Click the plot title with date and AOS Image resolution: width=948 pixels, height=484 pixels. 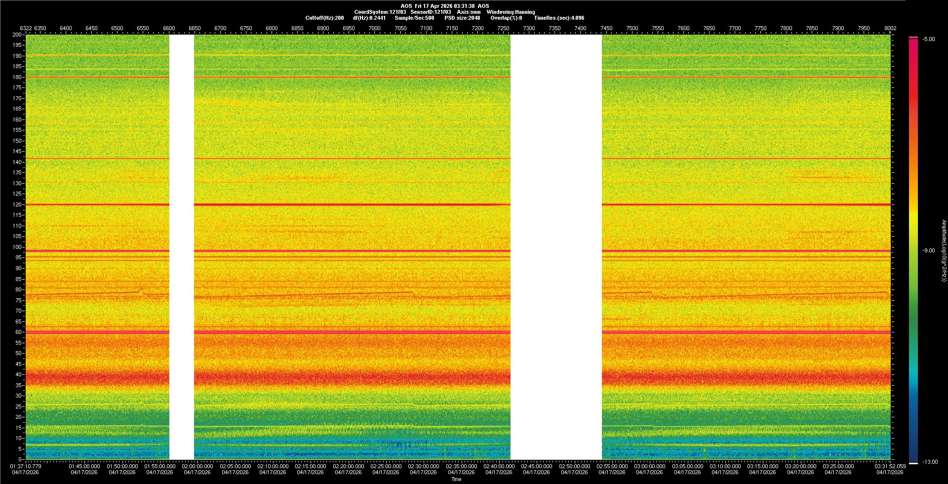444,6
